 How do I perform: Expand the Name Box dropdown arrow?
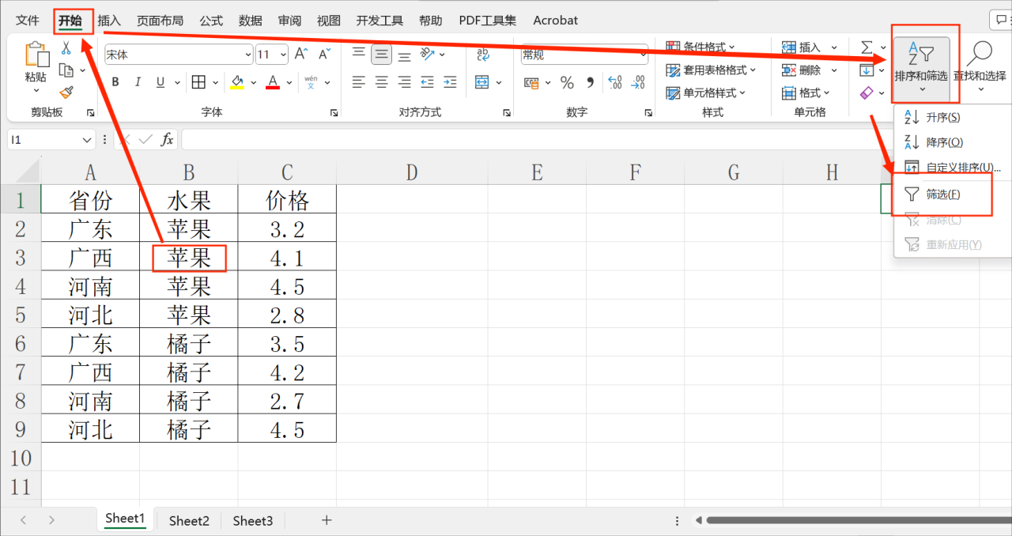pyautogui.click(x=88, y=140)
